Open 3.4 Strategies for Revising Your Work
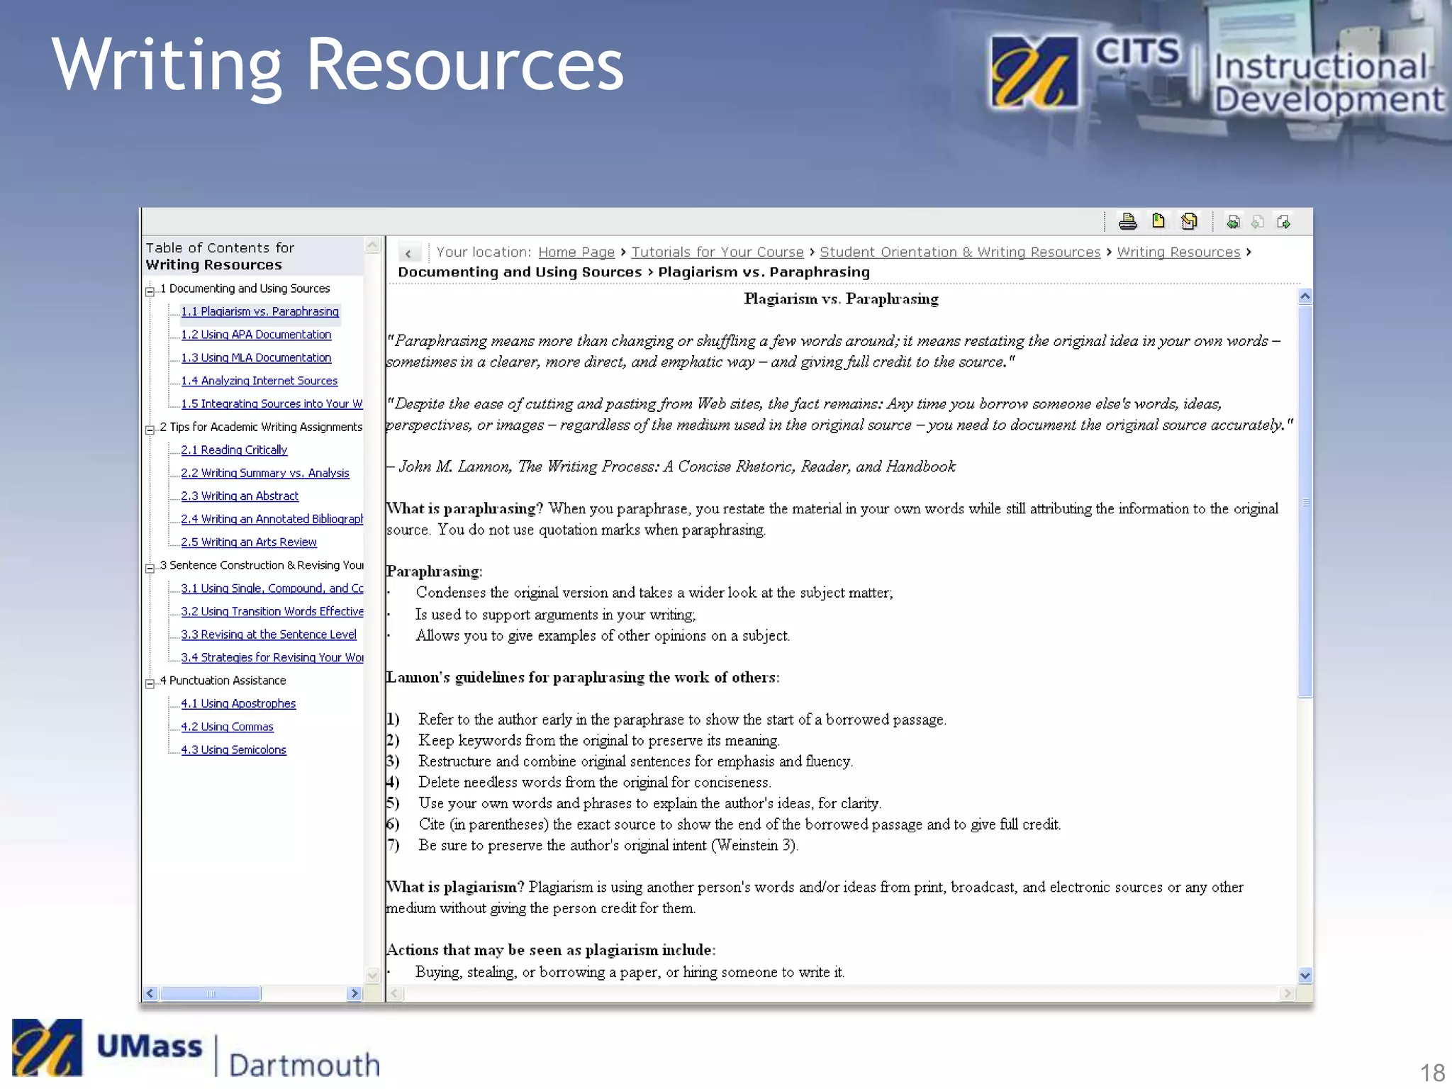Viewport: 1452px width, 1089px height. pyautogui.click(x=272, y=657)
